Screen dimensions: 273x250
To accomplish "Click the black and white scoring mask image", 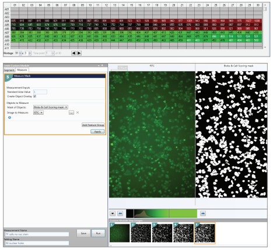I will pos(232,135).
